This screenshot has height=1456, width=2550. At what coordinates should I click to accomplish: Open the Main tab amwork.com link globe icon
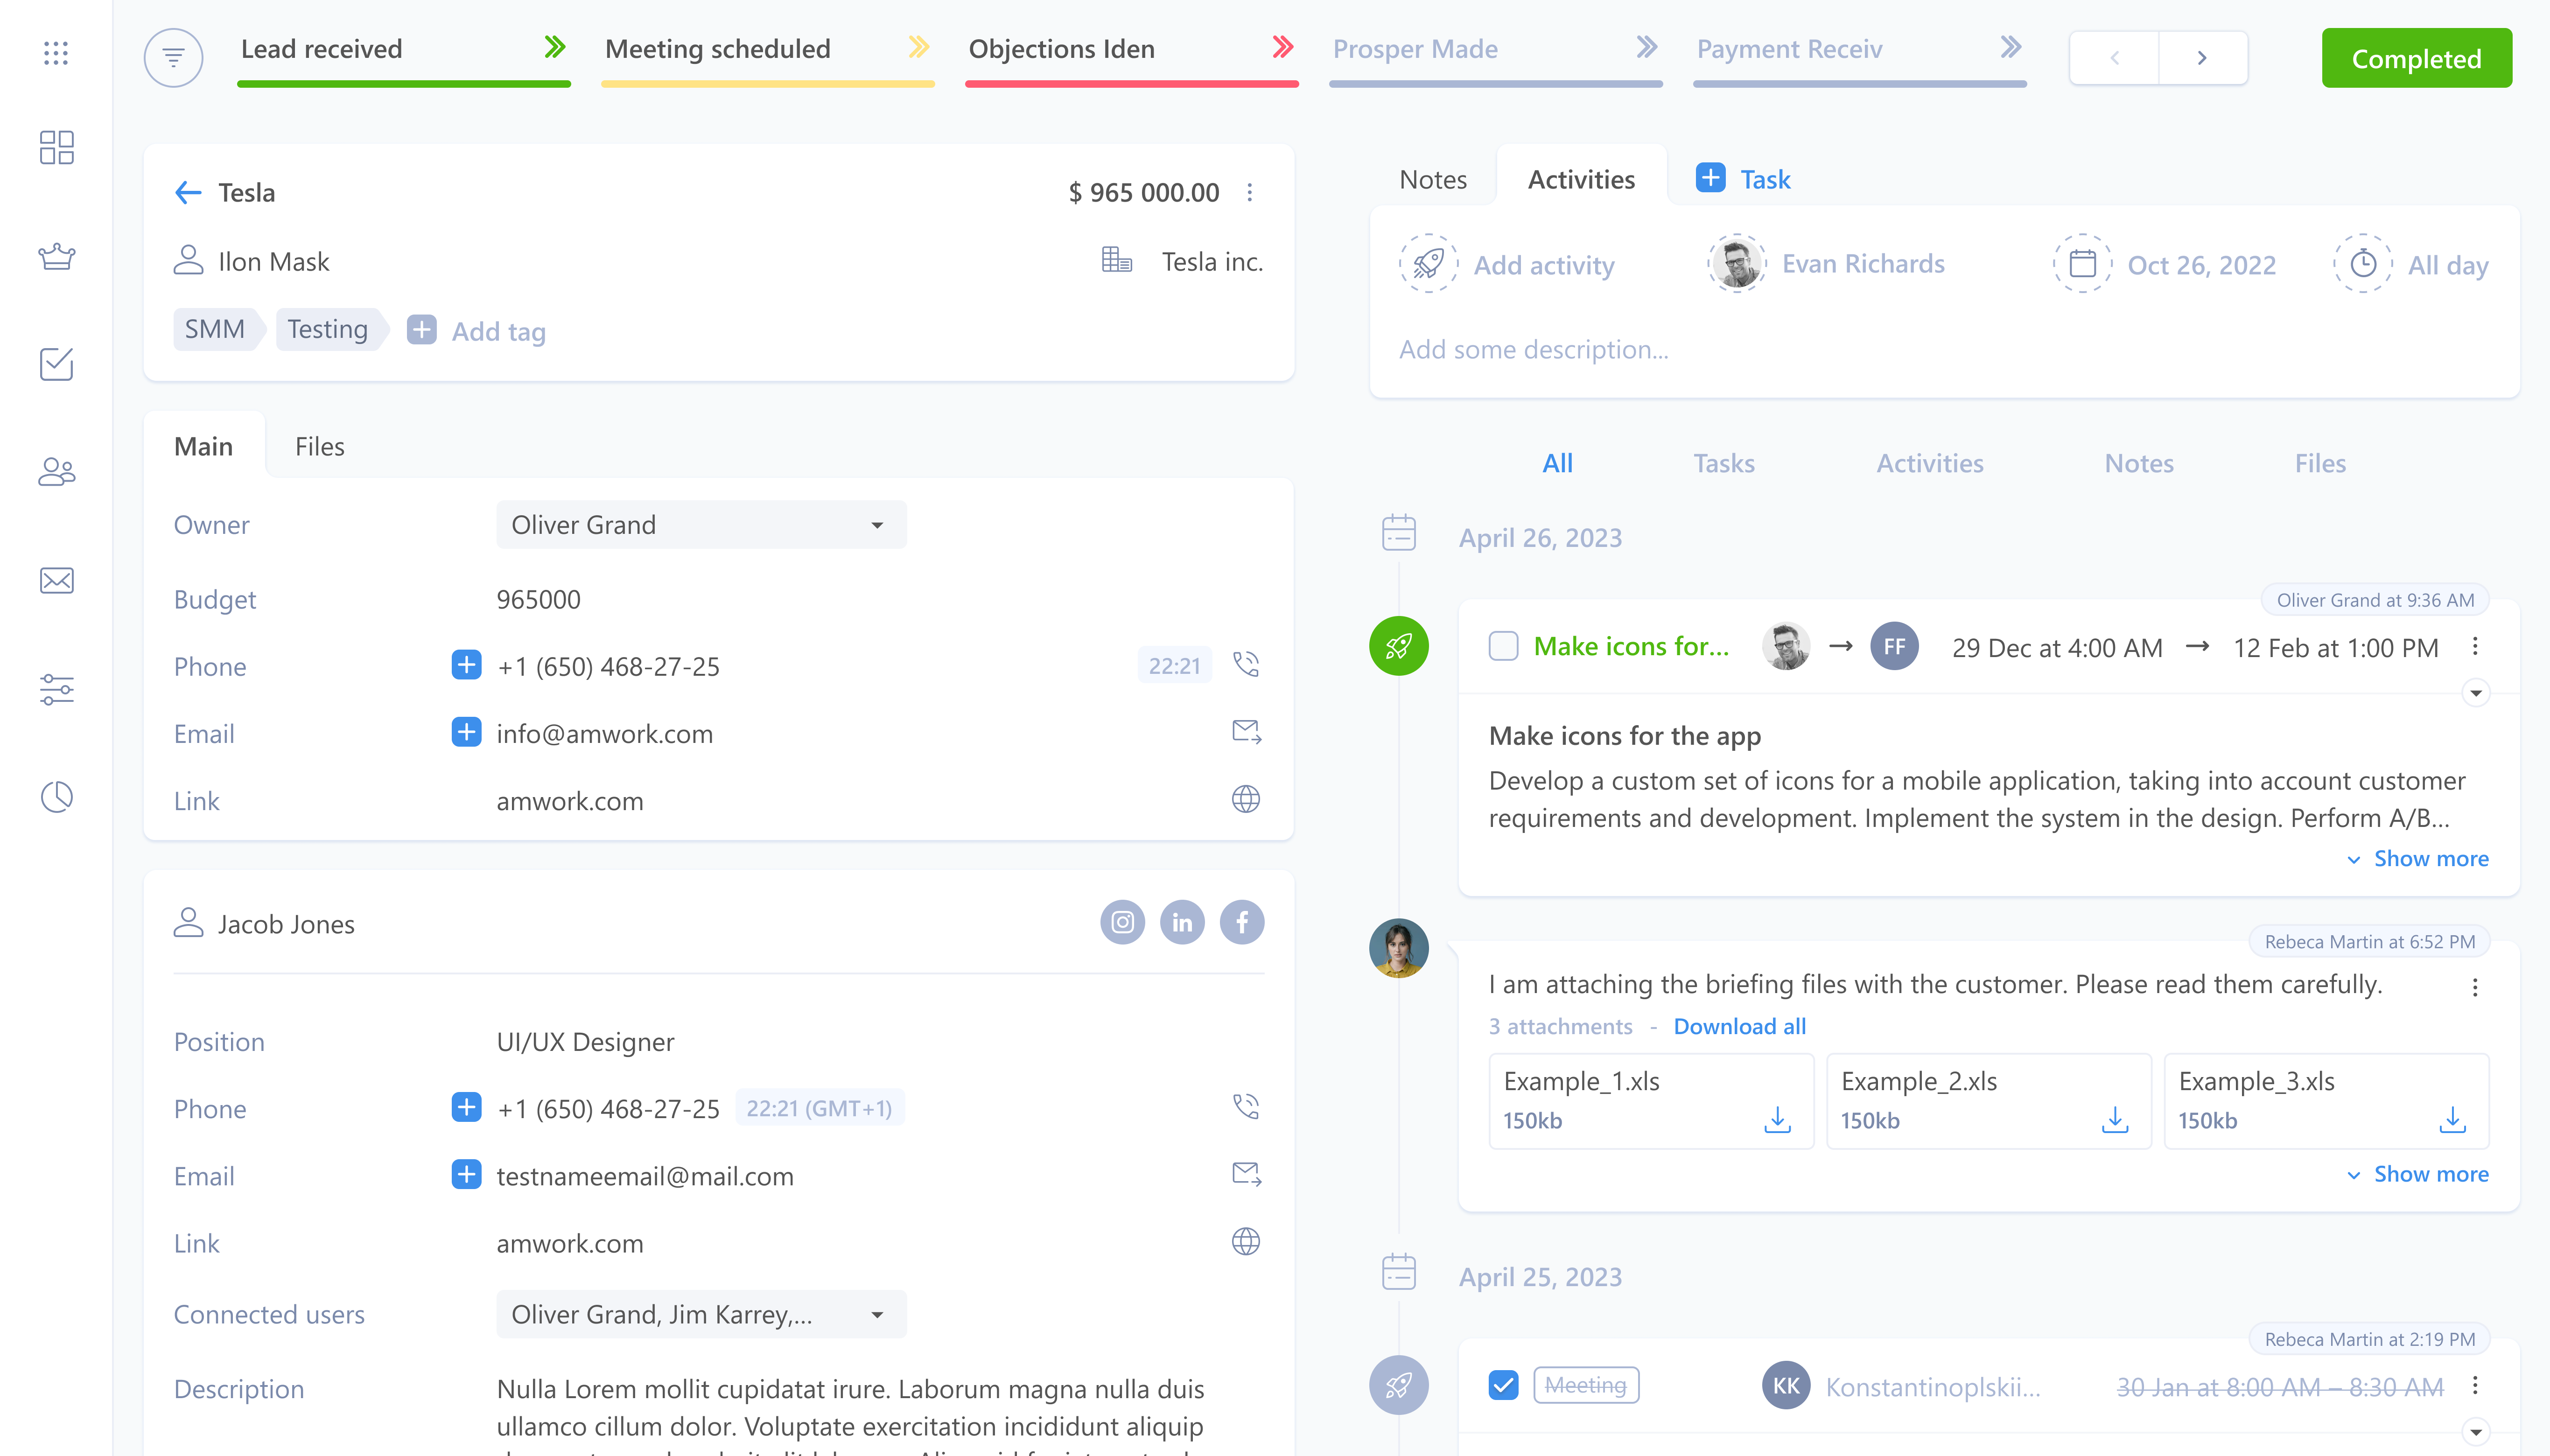tap(1246, 799)
